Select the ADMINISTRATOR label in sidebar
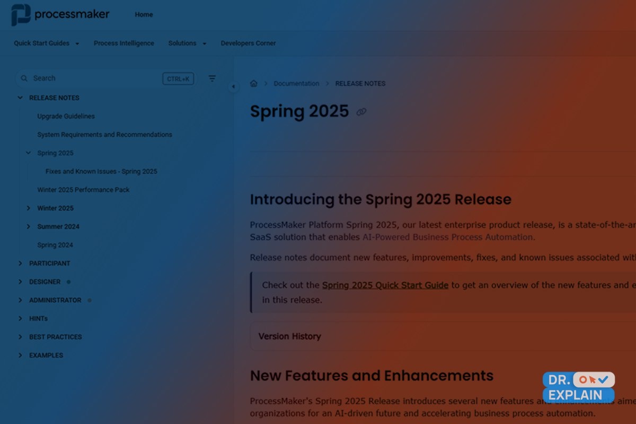The height and width of the screenshot is (424, 636). [x=55, y=300]
